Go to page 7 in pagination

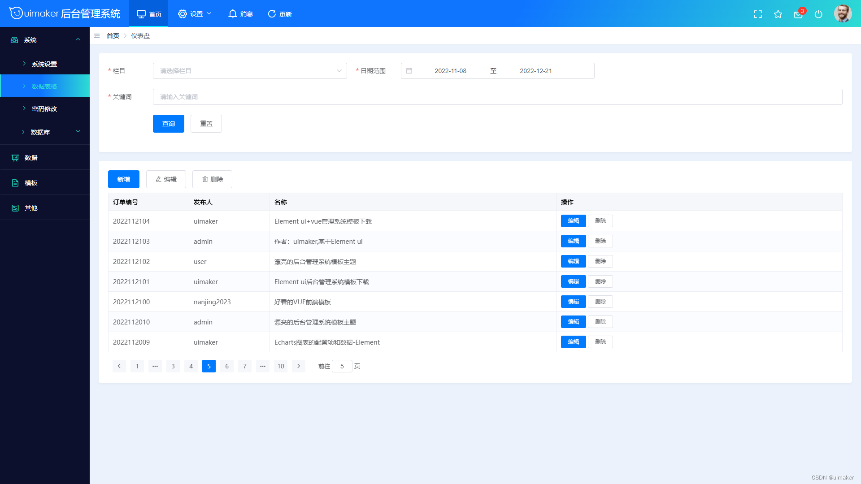245,366
